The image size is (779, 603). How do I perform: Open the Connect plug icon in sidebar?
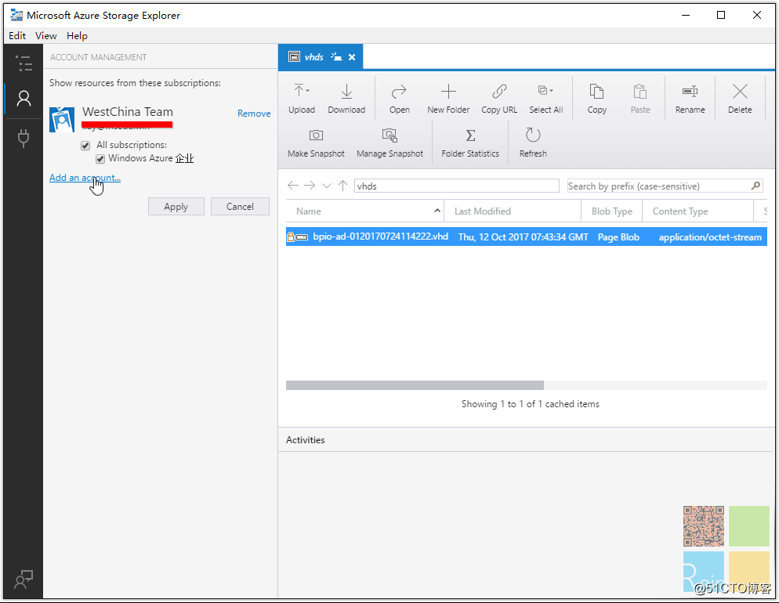tap(24, 139)
